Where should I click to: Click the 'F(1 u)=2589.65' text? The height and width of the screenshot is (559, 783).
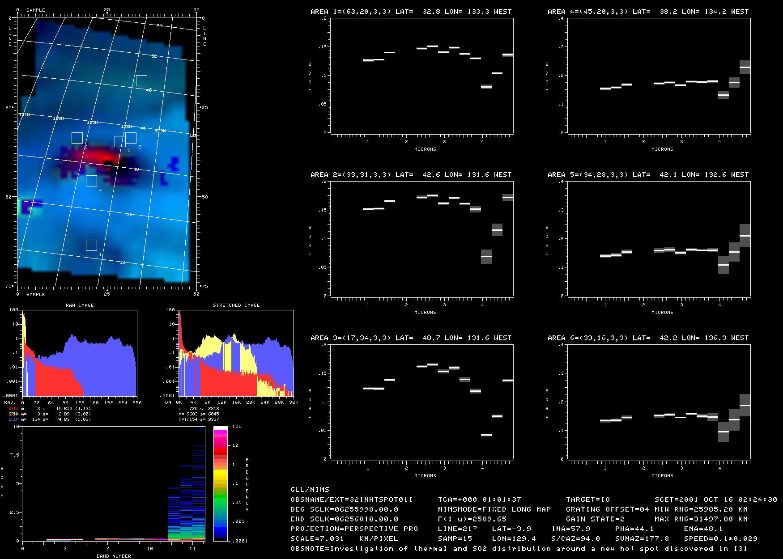(x=472, y=519)
